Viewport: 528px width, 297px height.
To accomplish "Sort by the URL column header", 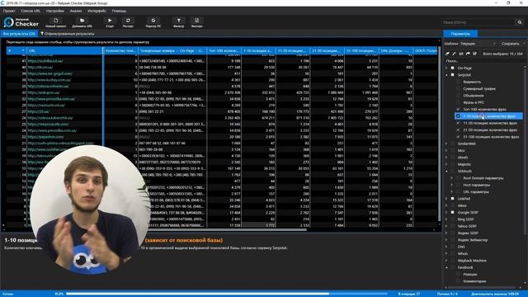I will pyautogui.click(x=64, y=51).
